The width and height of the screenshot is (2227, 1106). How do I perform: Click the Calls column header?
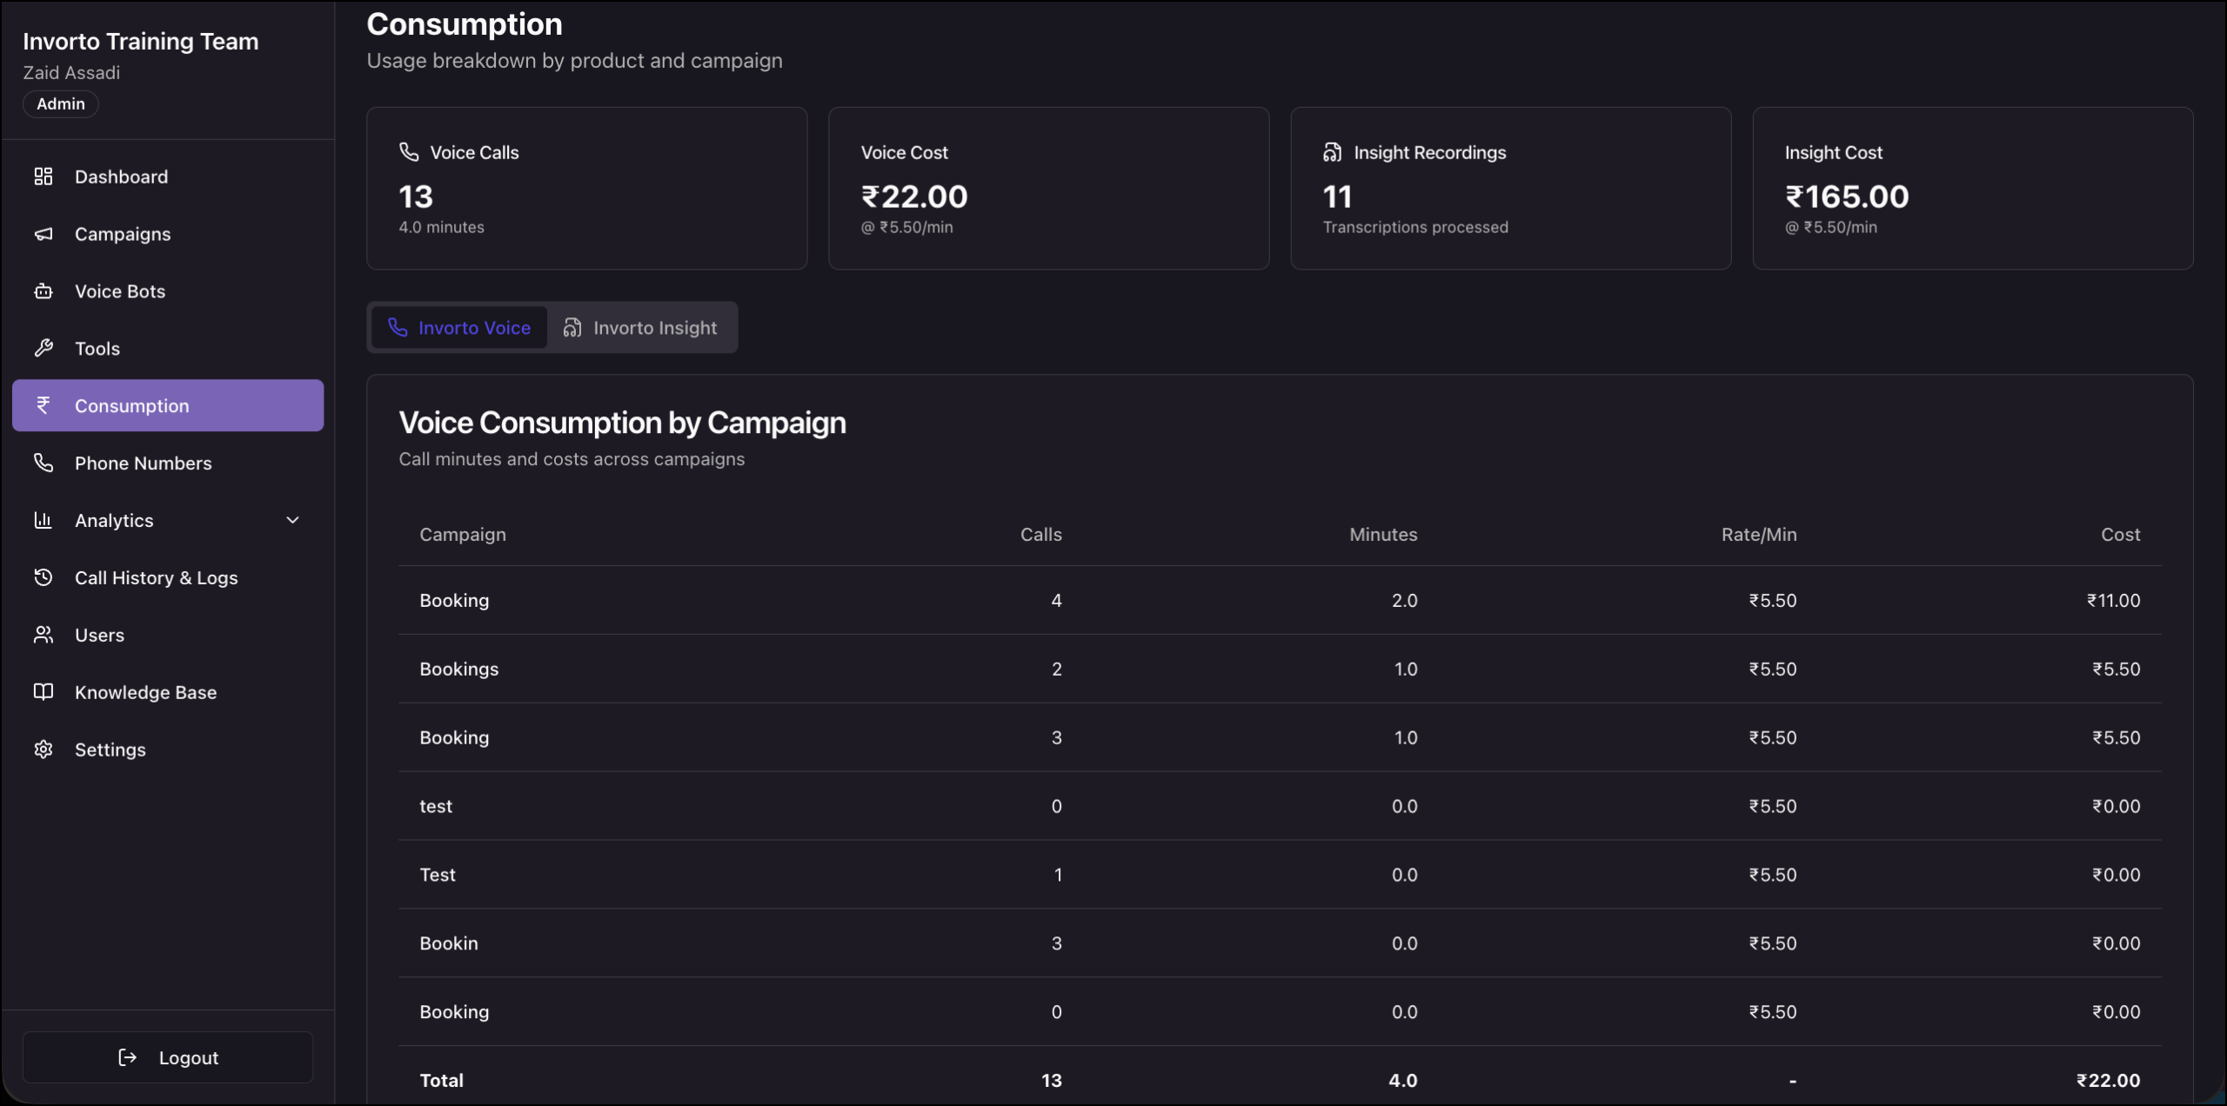(1040, 534)
